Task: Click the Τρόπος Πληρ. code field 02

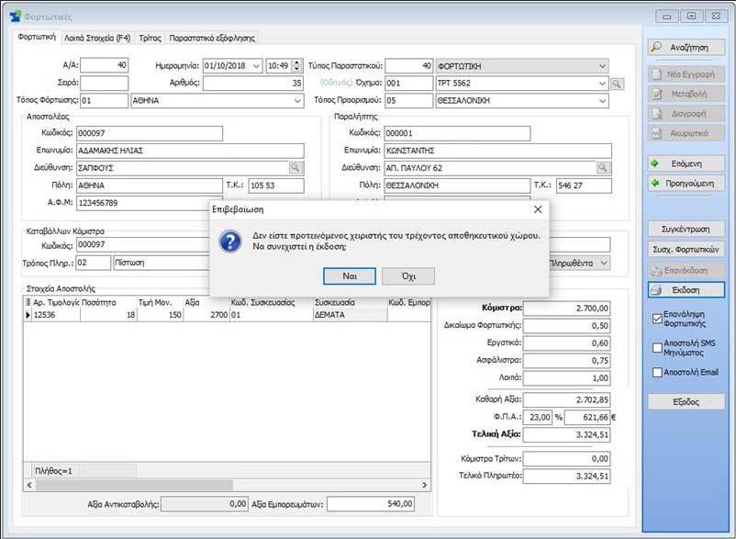Action: click(x=94, y=263)
